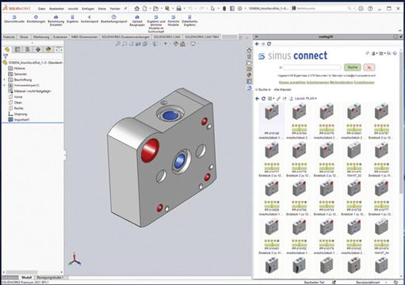Click the green Suche button

tap(353, 67)
